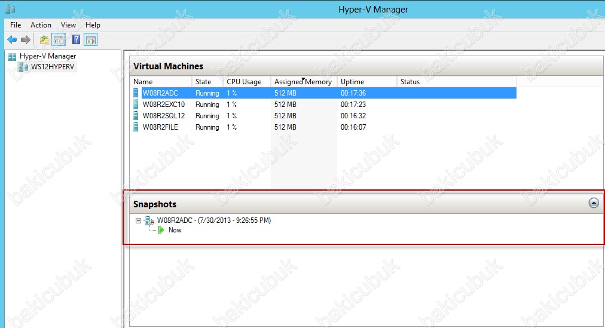Open the Help menu
This screenshot has width=605, height=328.
[93, 25]
